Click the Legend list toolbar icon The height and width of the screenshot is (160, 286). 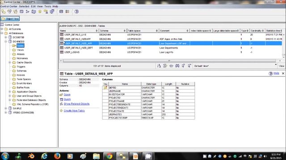67,12
